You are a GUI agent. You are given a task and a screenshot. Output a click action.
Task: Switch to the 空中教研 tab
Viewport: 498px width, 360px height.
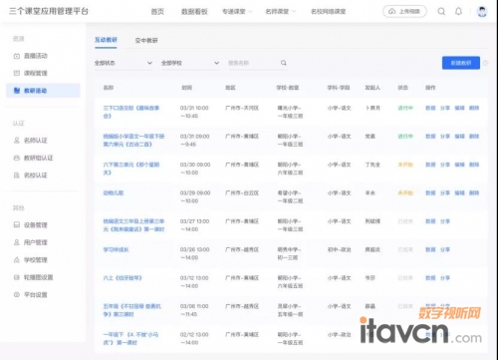[146, 41]
